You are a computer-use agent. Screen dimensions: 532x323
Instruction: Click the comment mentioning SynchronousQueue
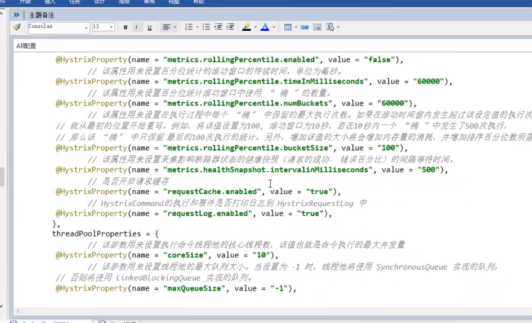click(x=293, y=267)
